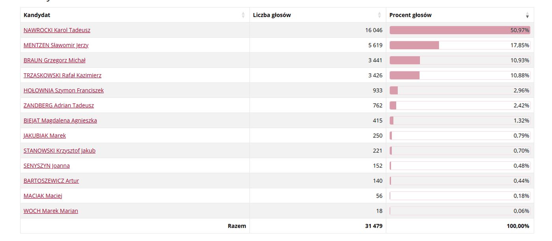Open BARTOSZEWICZ Artur candidate link
The height and width of the screenshot is (241, 552).
[51, 181]
